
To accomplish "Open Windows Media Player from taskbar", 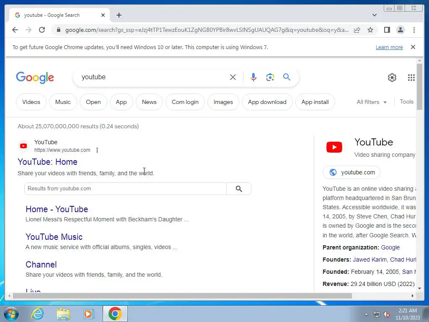I will [88, 314].
